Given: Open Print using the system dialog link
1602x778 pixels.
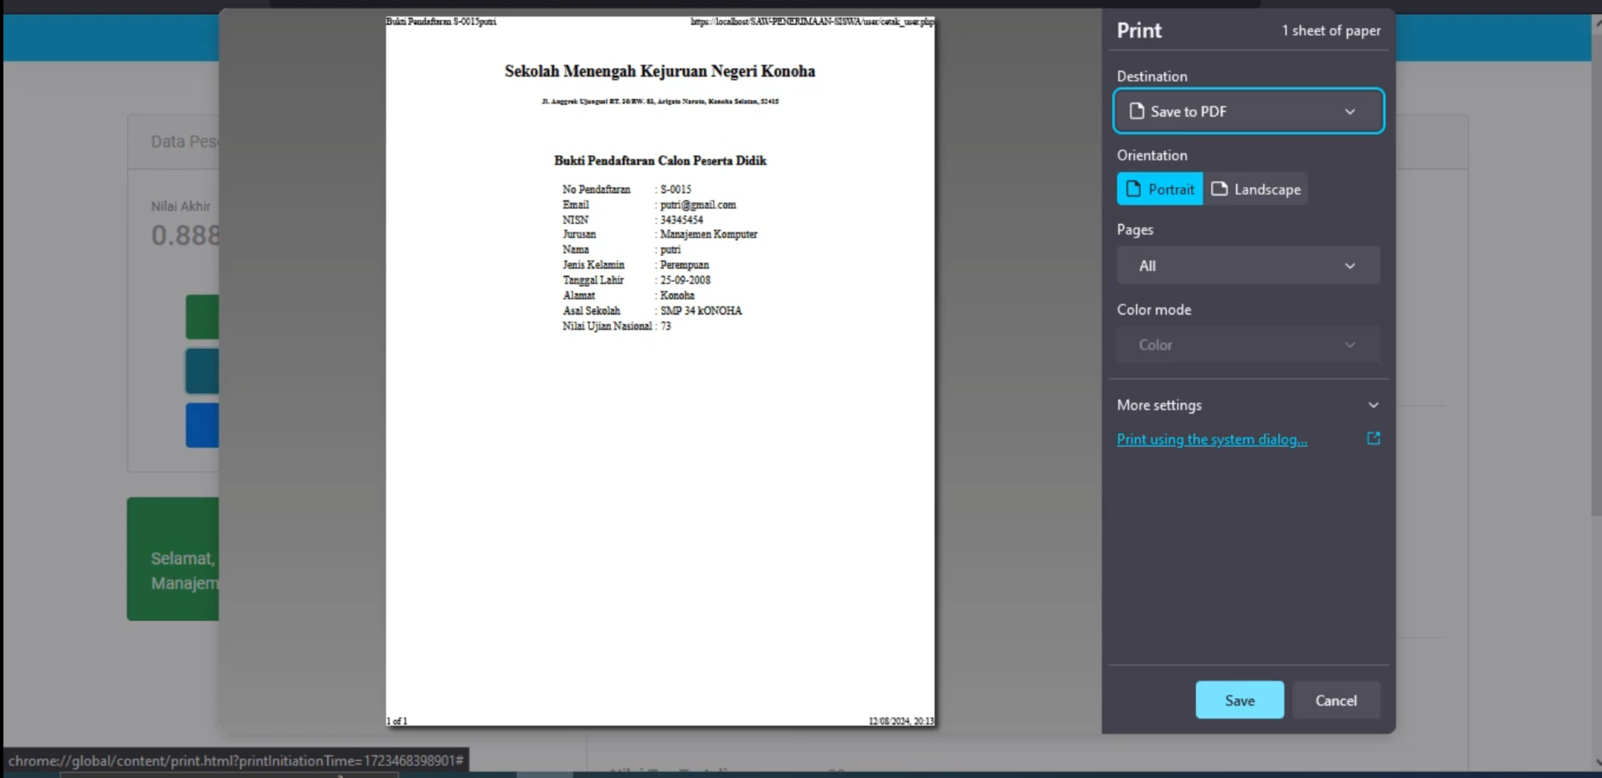Looking at the screenshot, I should [x=1212, y=439].
